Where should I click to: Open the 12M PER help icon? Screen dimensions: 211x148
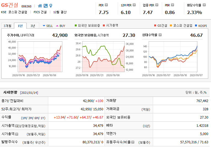[x=134, y=5]
